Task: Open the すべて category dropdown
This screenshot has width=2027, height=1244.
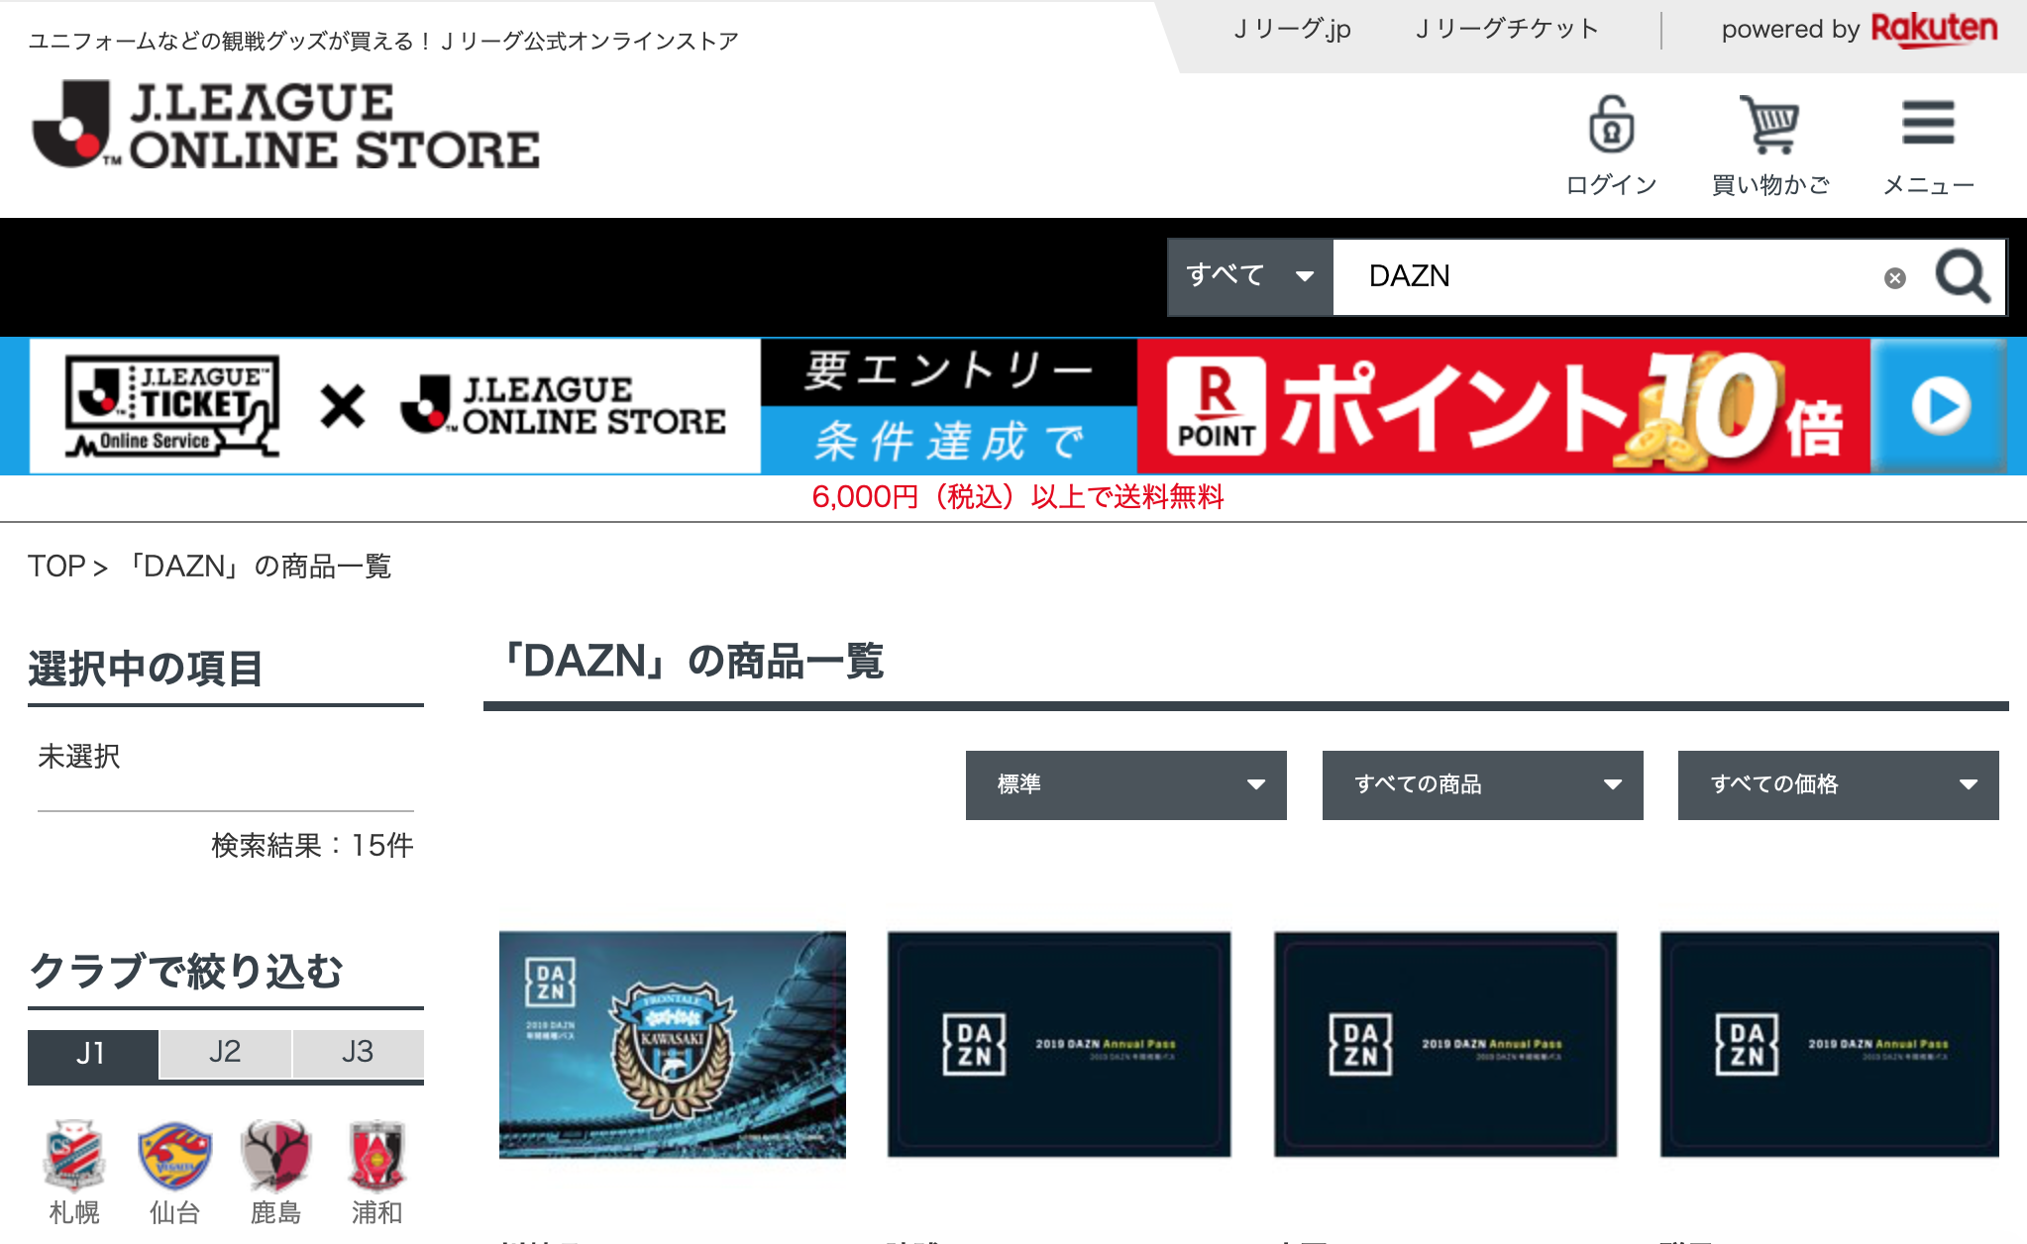Action: 1250,276
